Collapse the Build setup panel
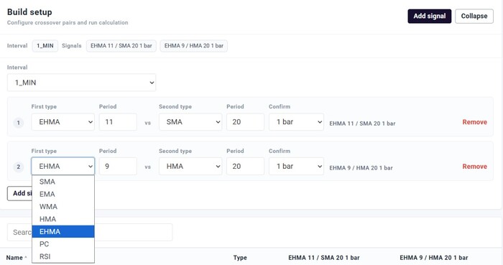The width and height of the screenshot is (503, 265). (x=474, y=16)
